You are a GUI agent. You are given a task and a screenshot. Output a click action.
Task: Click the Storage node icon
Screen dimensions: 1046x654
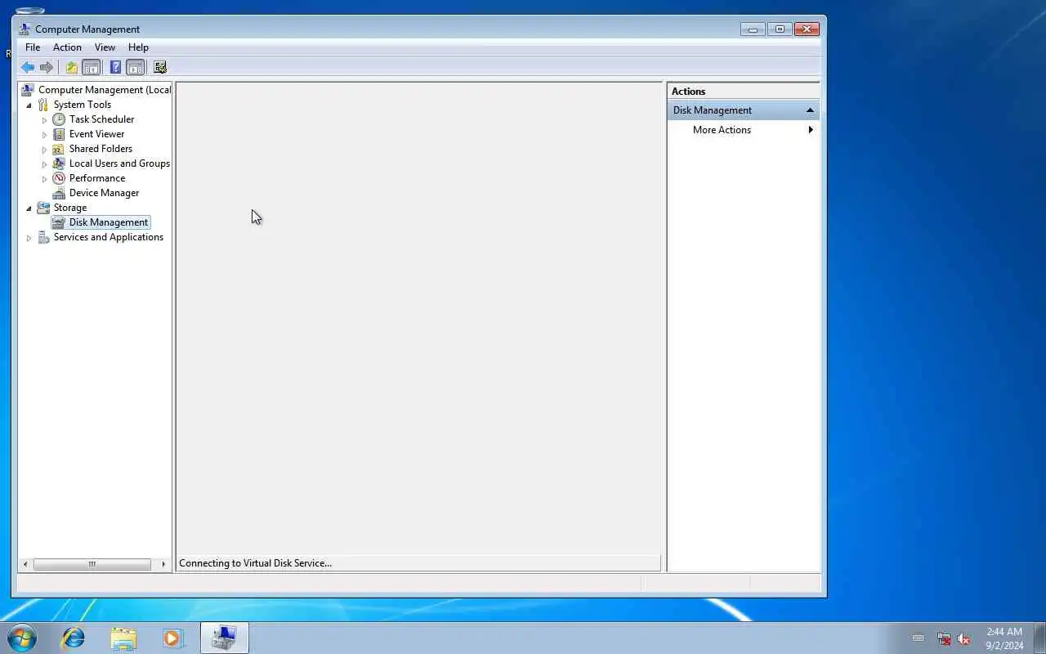[43, 208]
